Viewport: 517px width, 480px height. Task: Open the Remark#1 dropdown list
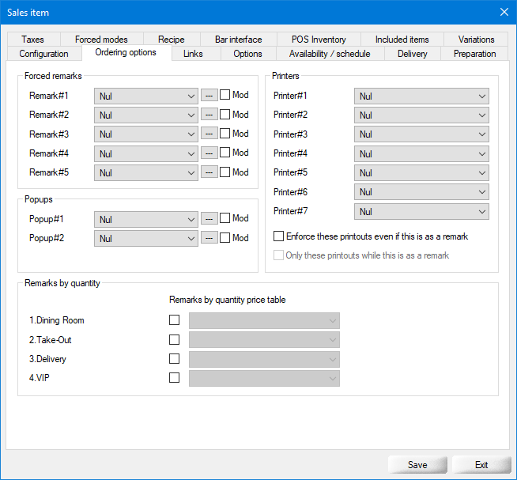pyautogui.click(x=146, y=96)
